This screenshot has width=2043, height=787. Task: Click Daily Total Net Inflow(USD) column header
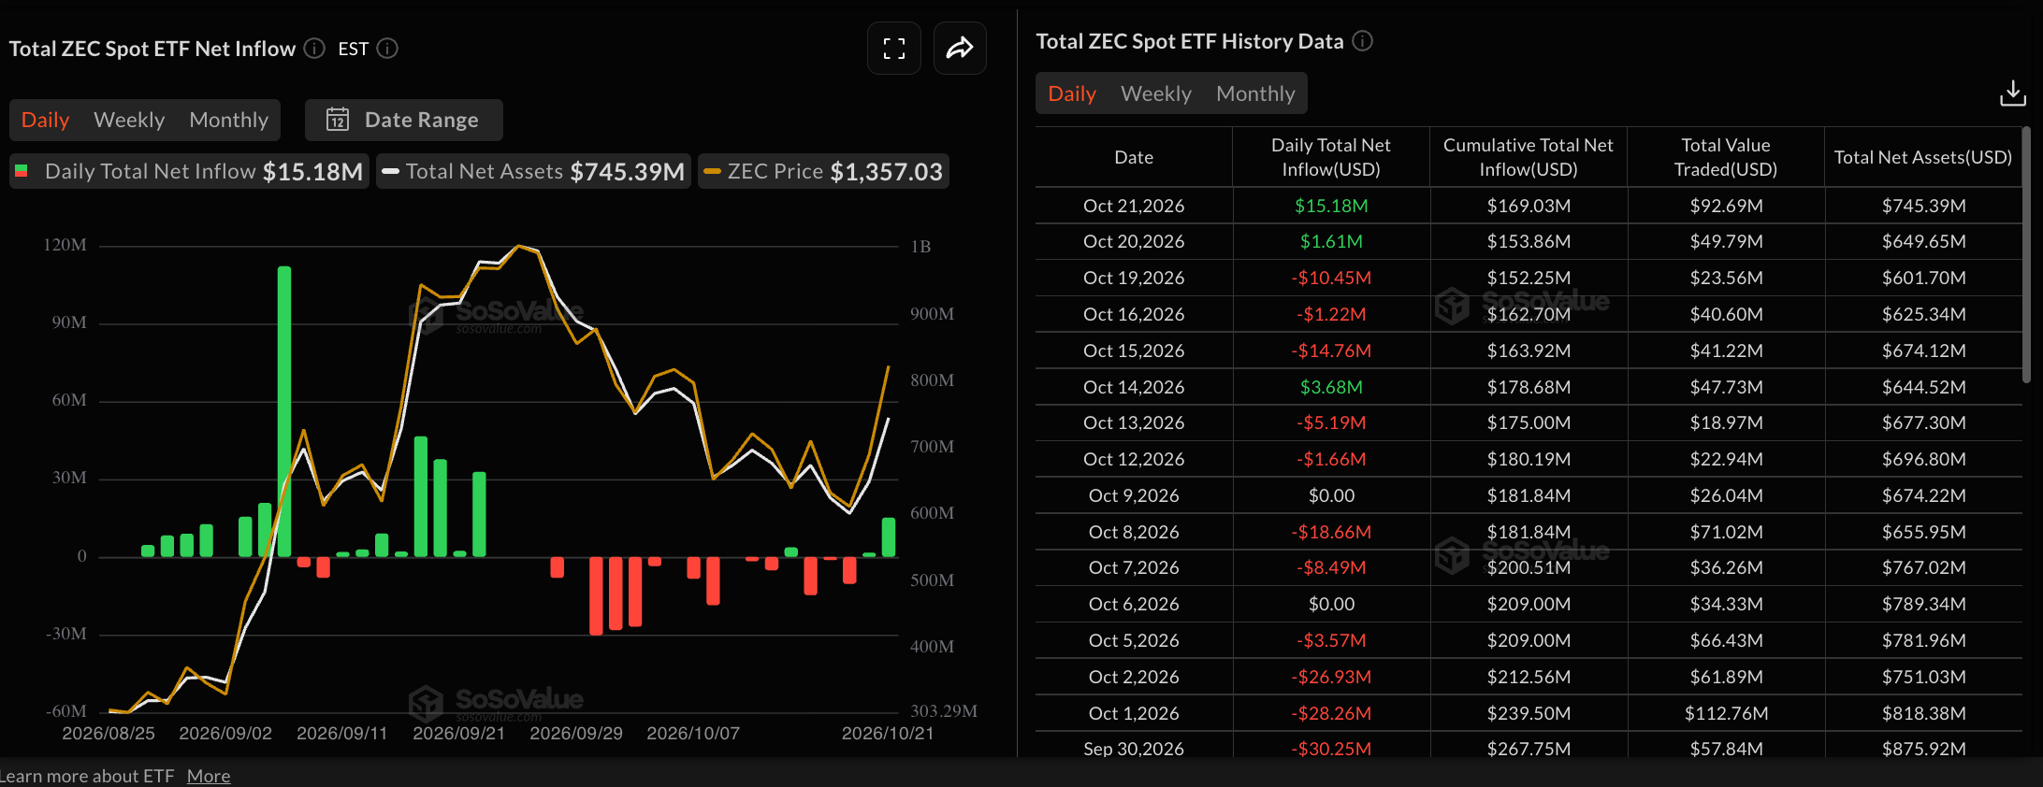coord(1331,157)
